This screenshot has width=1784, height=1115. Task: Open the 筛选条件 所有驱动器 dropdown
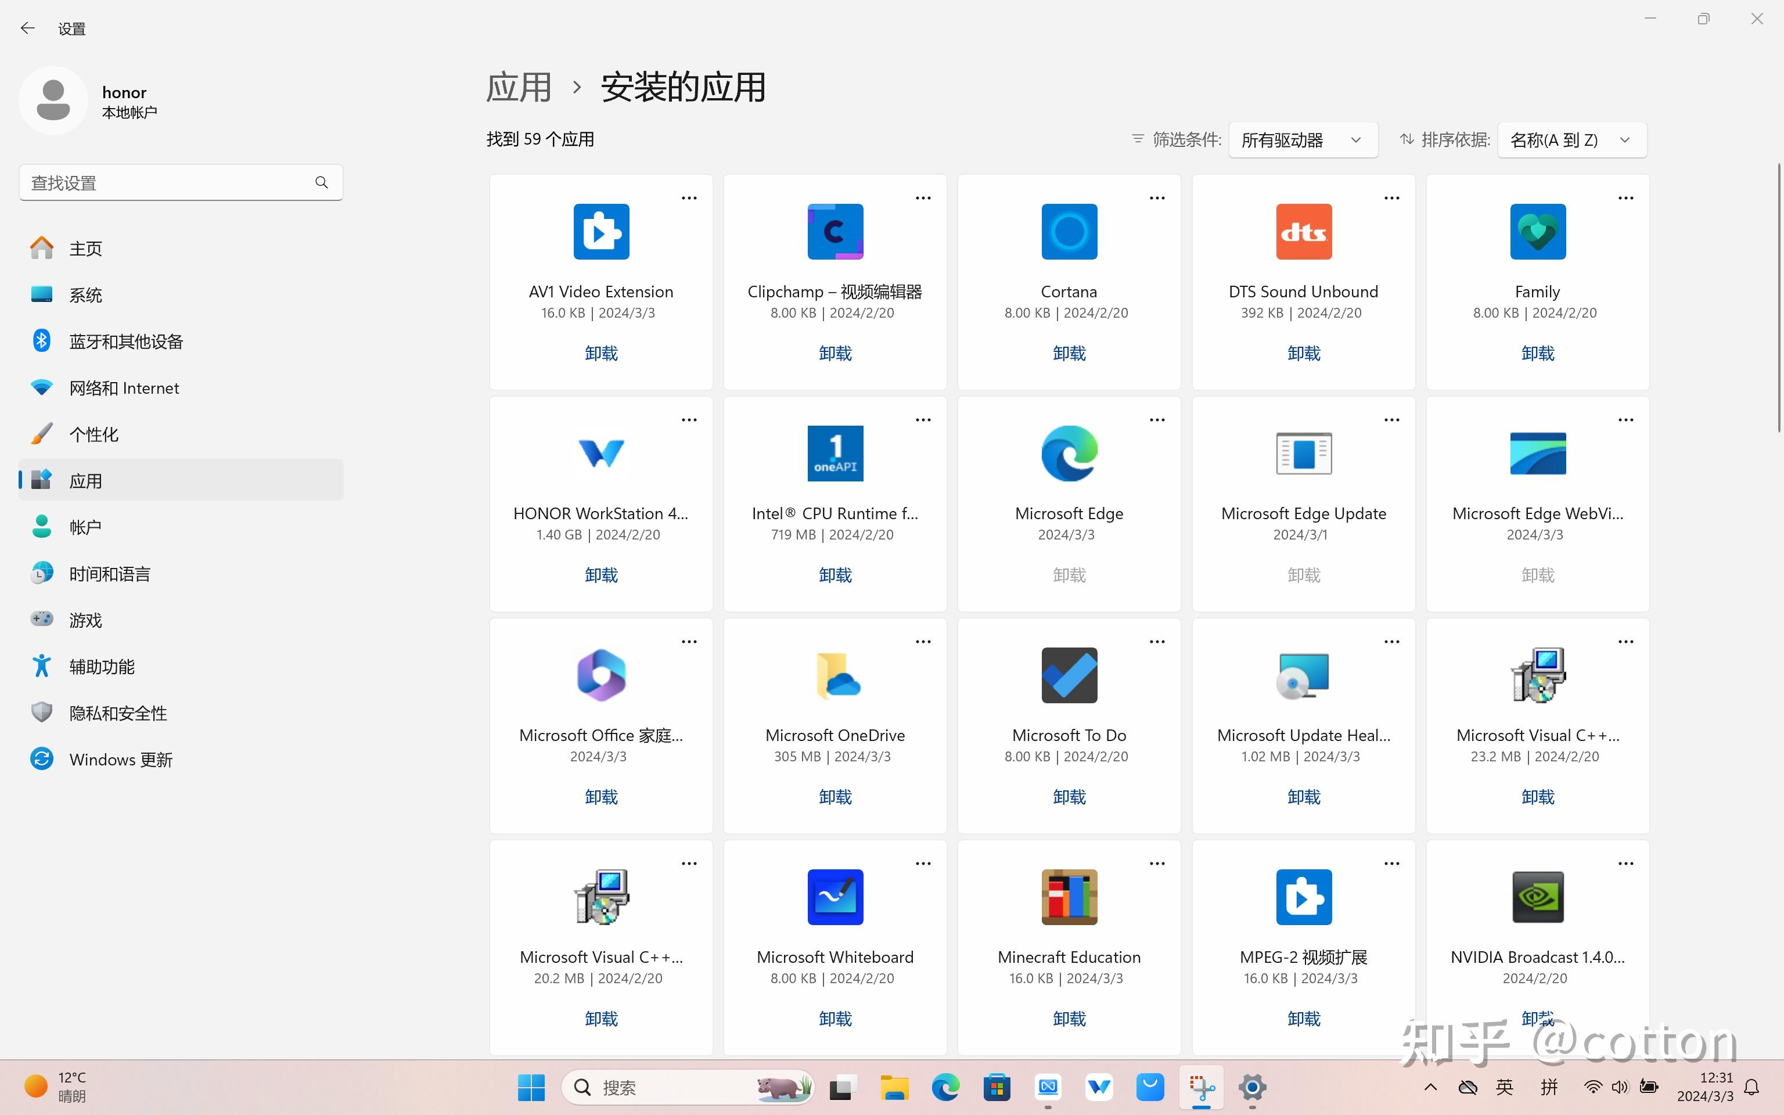pos(1303,140)
